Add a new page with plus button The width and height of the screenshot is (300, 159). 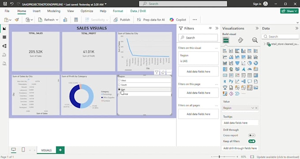click(60, 150)
